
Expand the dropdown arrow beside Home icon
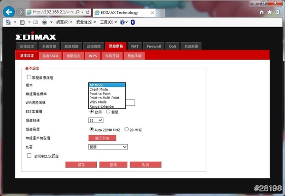15,22
